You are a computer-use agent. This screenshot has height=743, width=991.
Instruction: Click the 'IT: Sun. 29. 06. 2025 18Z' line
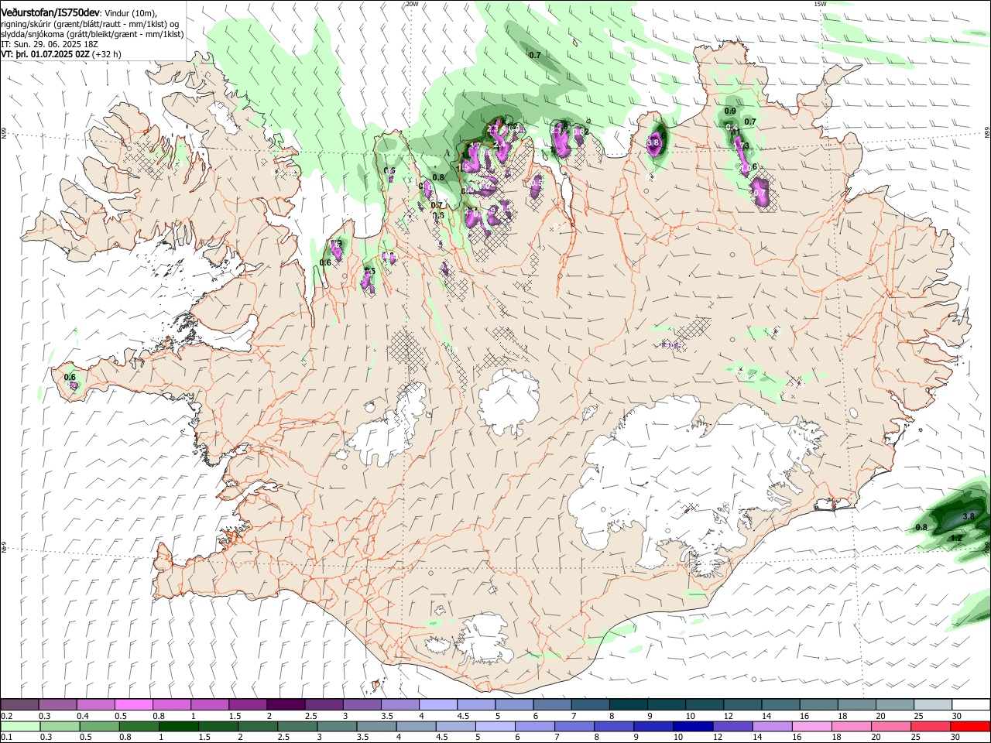50,44
